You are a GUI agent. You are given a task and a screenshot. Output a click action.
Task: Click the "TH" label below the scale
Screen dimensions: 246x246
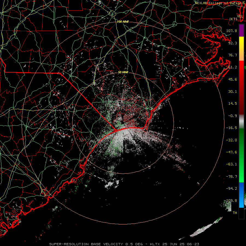pos(235,213)
